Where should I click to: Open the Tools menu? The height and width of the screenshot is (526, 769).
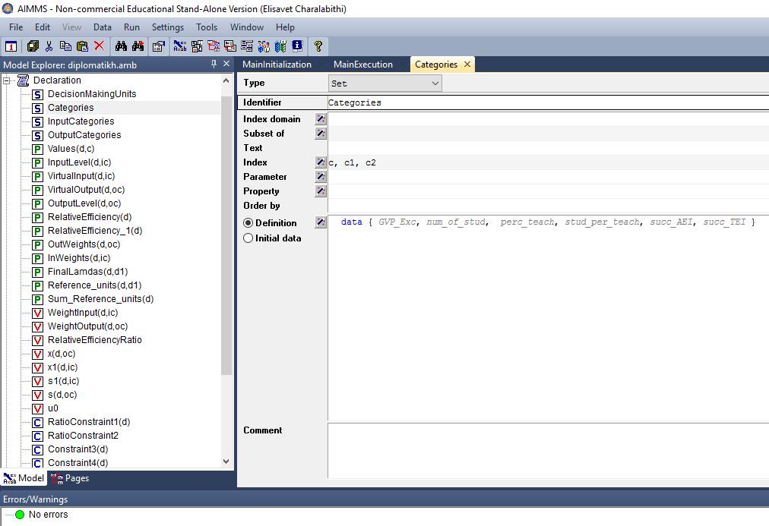207,27
